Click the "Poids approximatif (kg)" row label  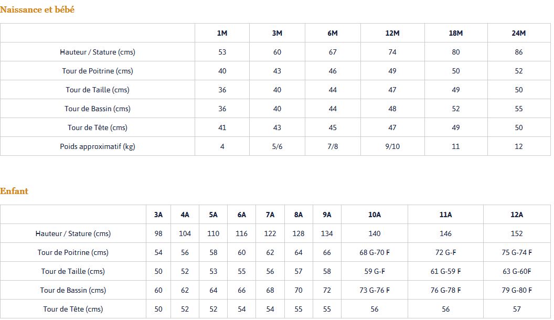pos(98,146)
